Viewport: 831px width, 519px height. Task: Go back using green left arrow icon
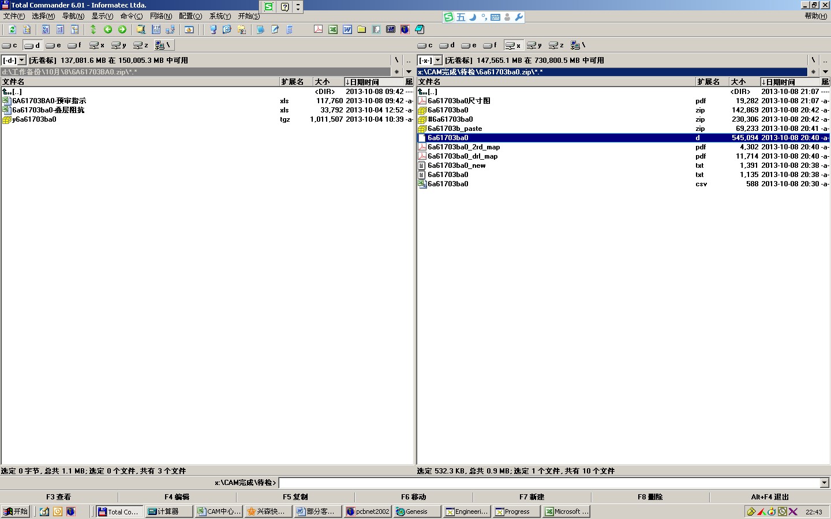108,29
